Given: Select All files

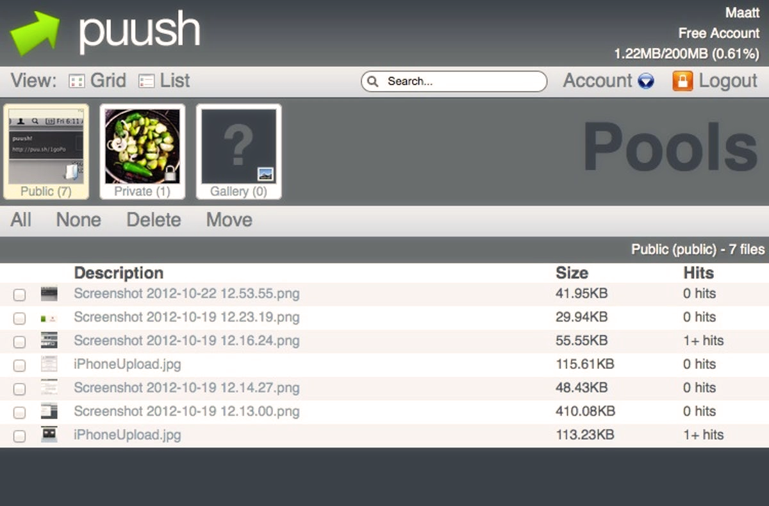Looking at the screenshot, I should (21, 220).
